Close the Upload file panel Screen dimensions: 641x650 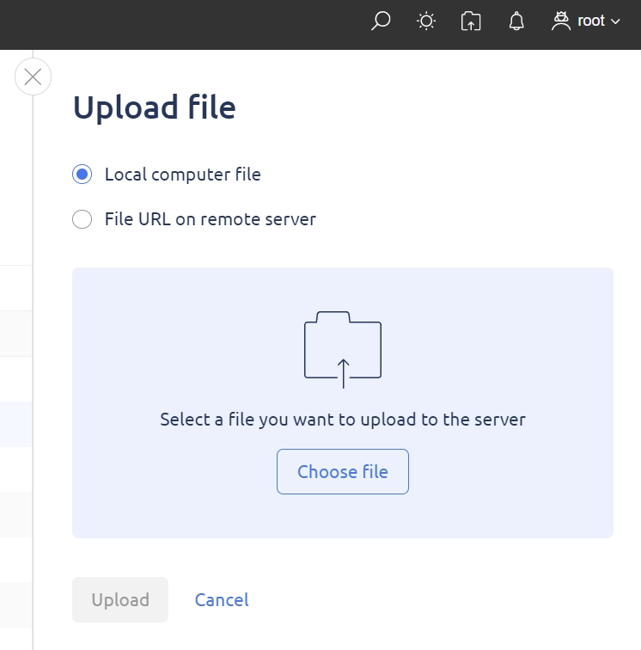pyautogui.click(x=33, y=77)
